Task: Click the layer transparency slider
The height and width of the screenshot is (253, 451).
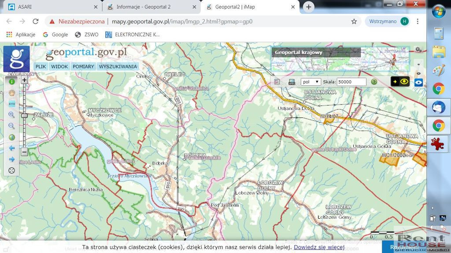Action: 418,69
